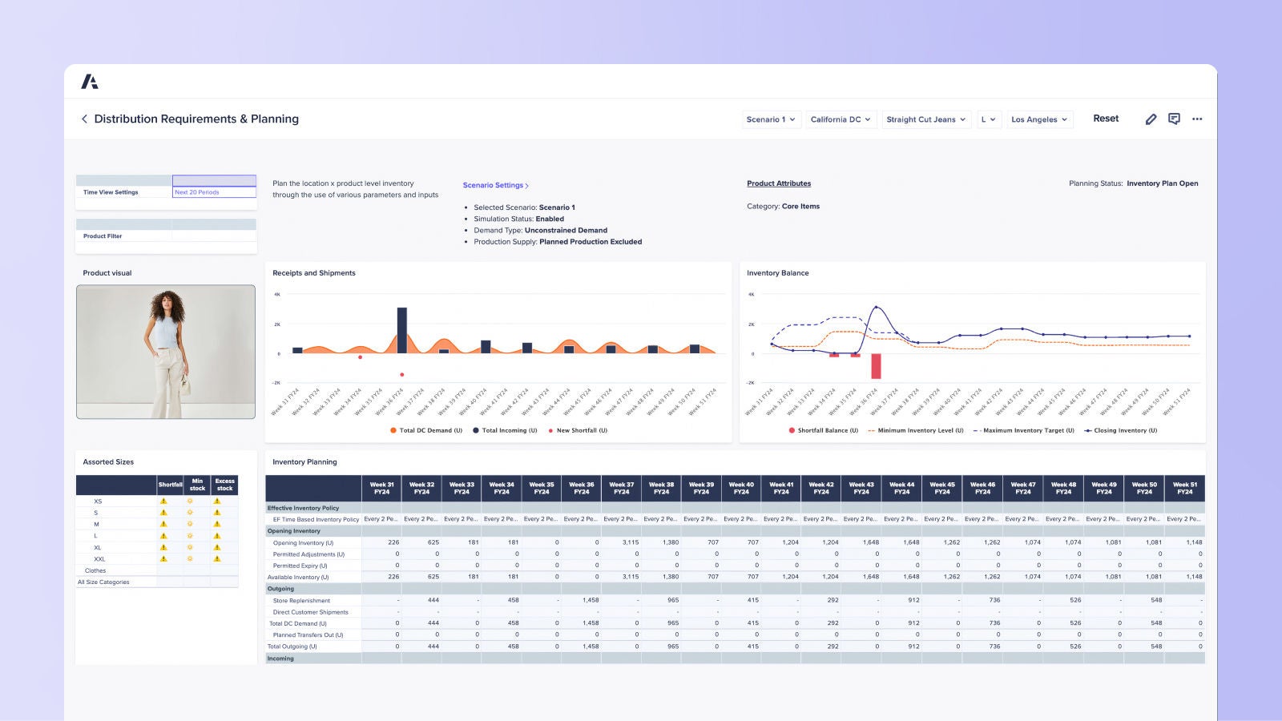Open the comment/feedback icon near Reset
The image size is (1282, 721).
(x=1175, y=119)
